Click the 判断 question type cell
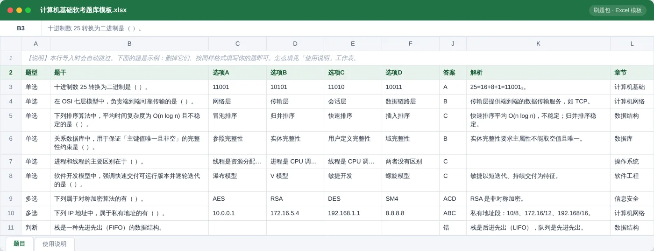The height and width of the screenshot is (251, 654). (36, 228)
